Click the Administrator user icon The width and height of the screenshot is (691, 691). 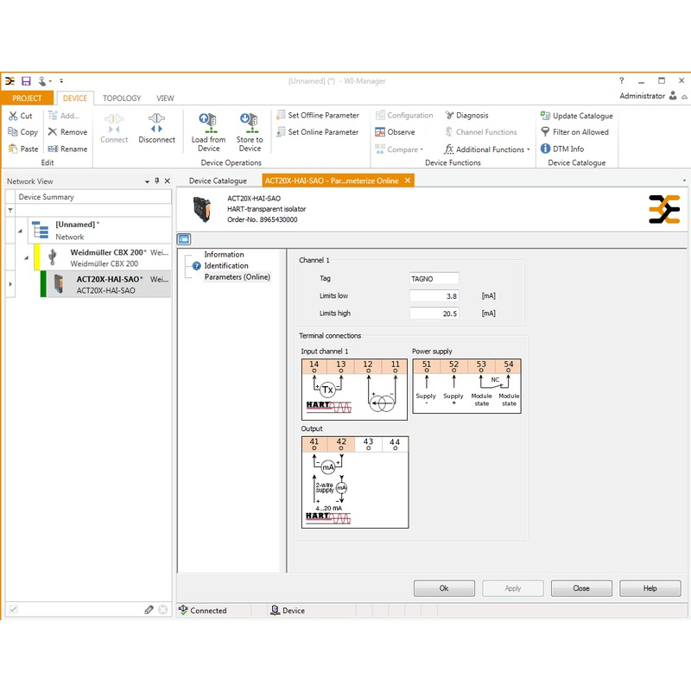(x=673, y=96)
